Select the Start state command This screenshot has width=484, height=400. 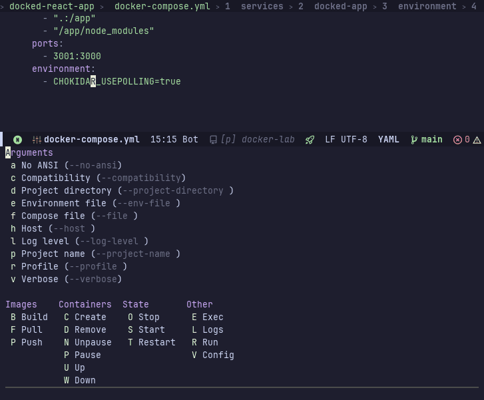coord(146,330)
